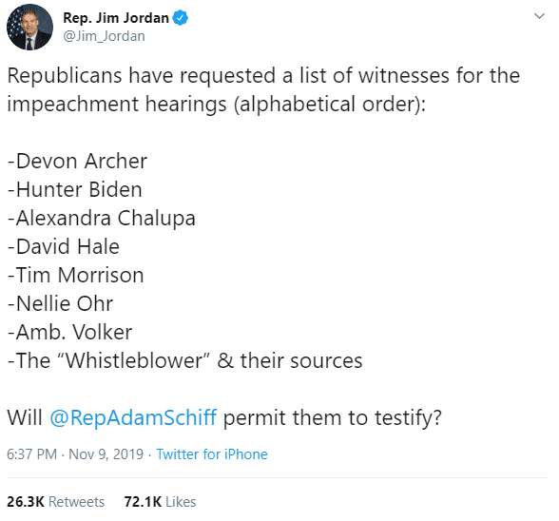Open the tweet options chevron menu
Viewport: 559px width, 521px height.
click(x=539, y=16)
